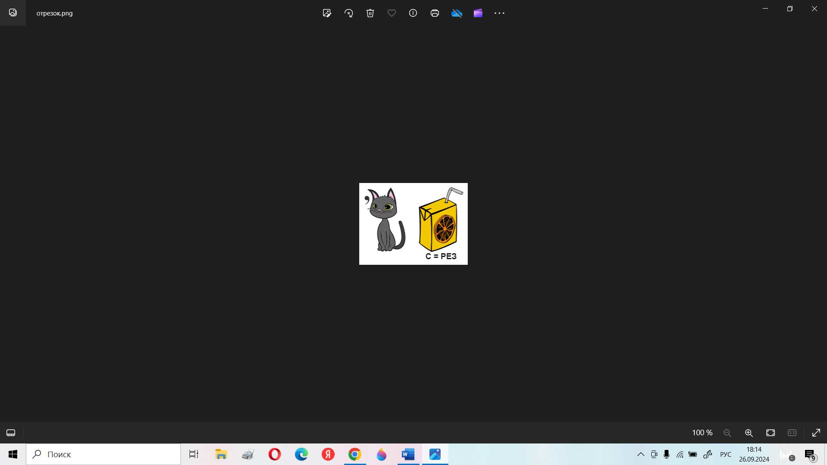
Task: Open the Windows Start menu
Action: click(13, 454)
